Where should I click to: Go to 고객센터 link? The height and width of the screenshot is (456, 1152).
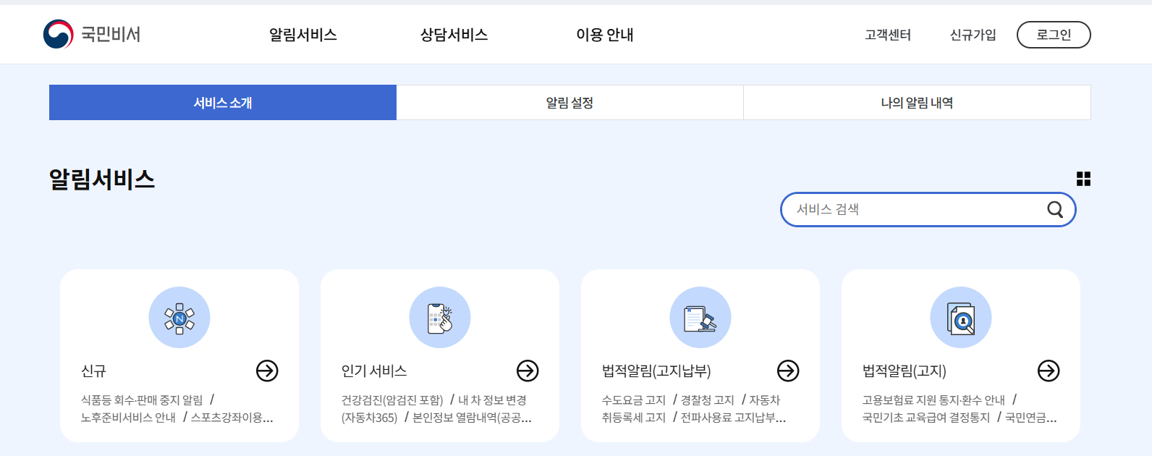(888, 35)
